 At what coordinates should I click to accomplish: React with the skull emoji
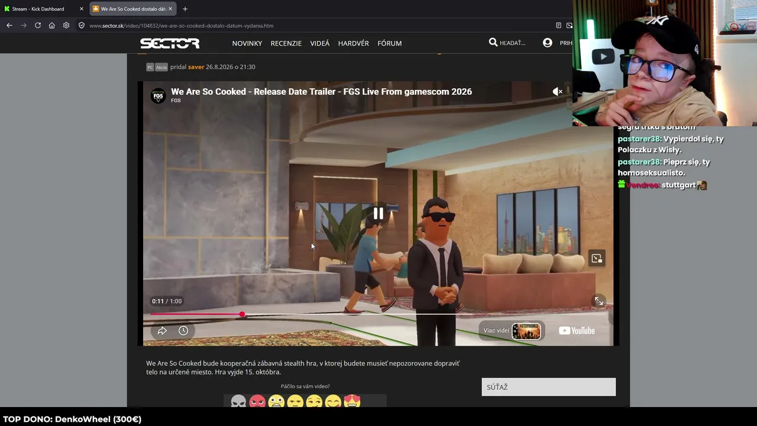(238, 402)
